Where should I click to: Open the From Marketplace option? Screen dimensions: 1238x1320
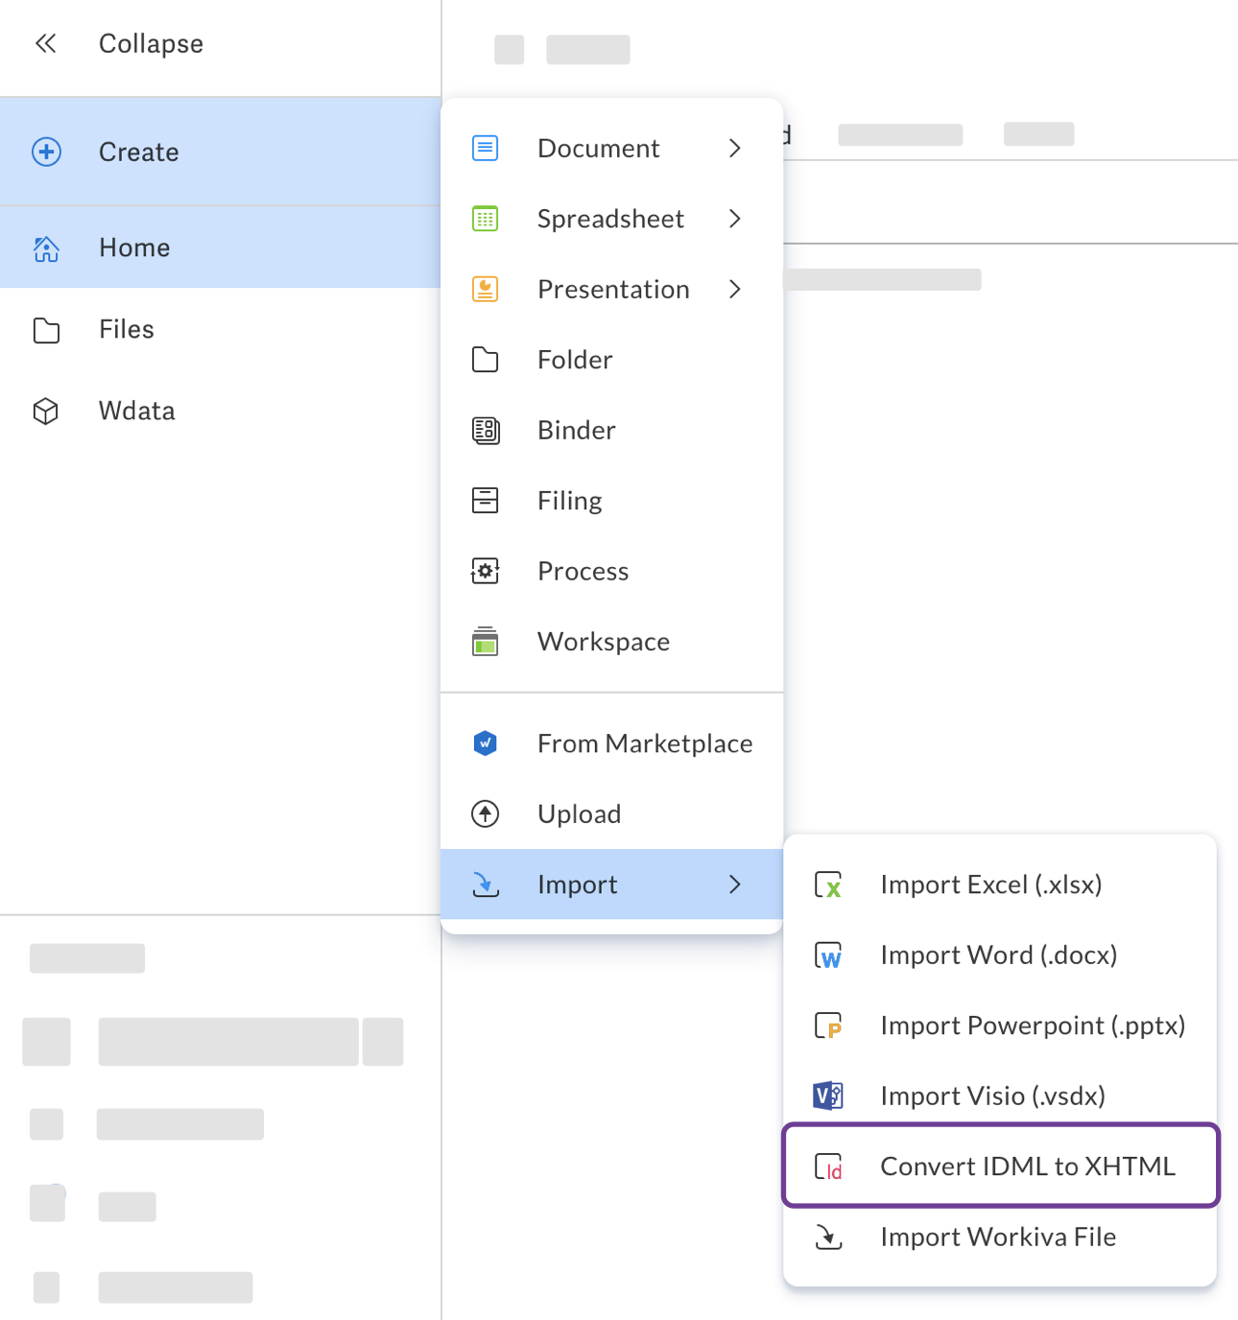pos(644,742)
